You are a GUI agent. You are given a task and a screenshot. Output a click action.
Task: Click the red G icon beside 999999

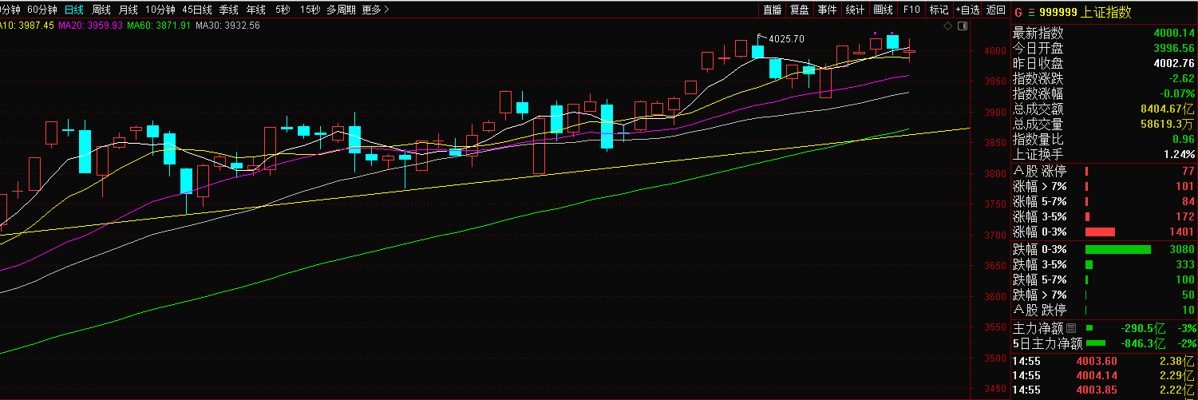(1018, 12)
